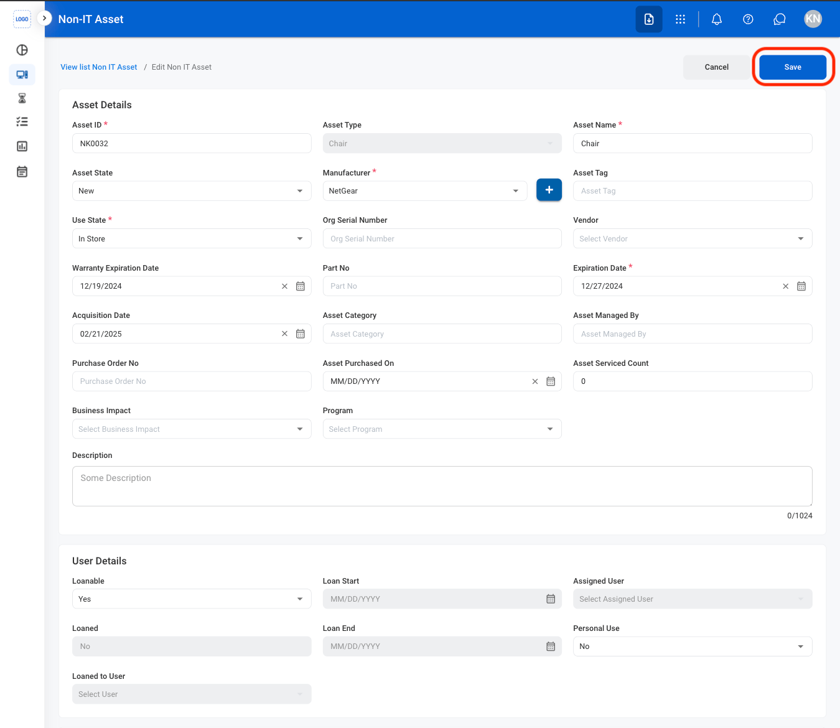Open Warranty Expiration Date calendar picker
Viewport: 840px width, 728px height.
tap(301, 286)
